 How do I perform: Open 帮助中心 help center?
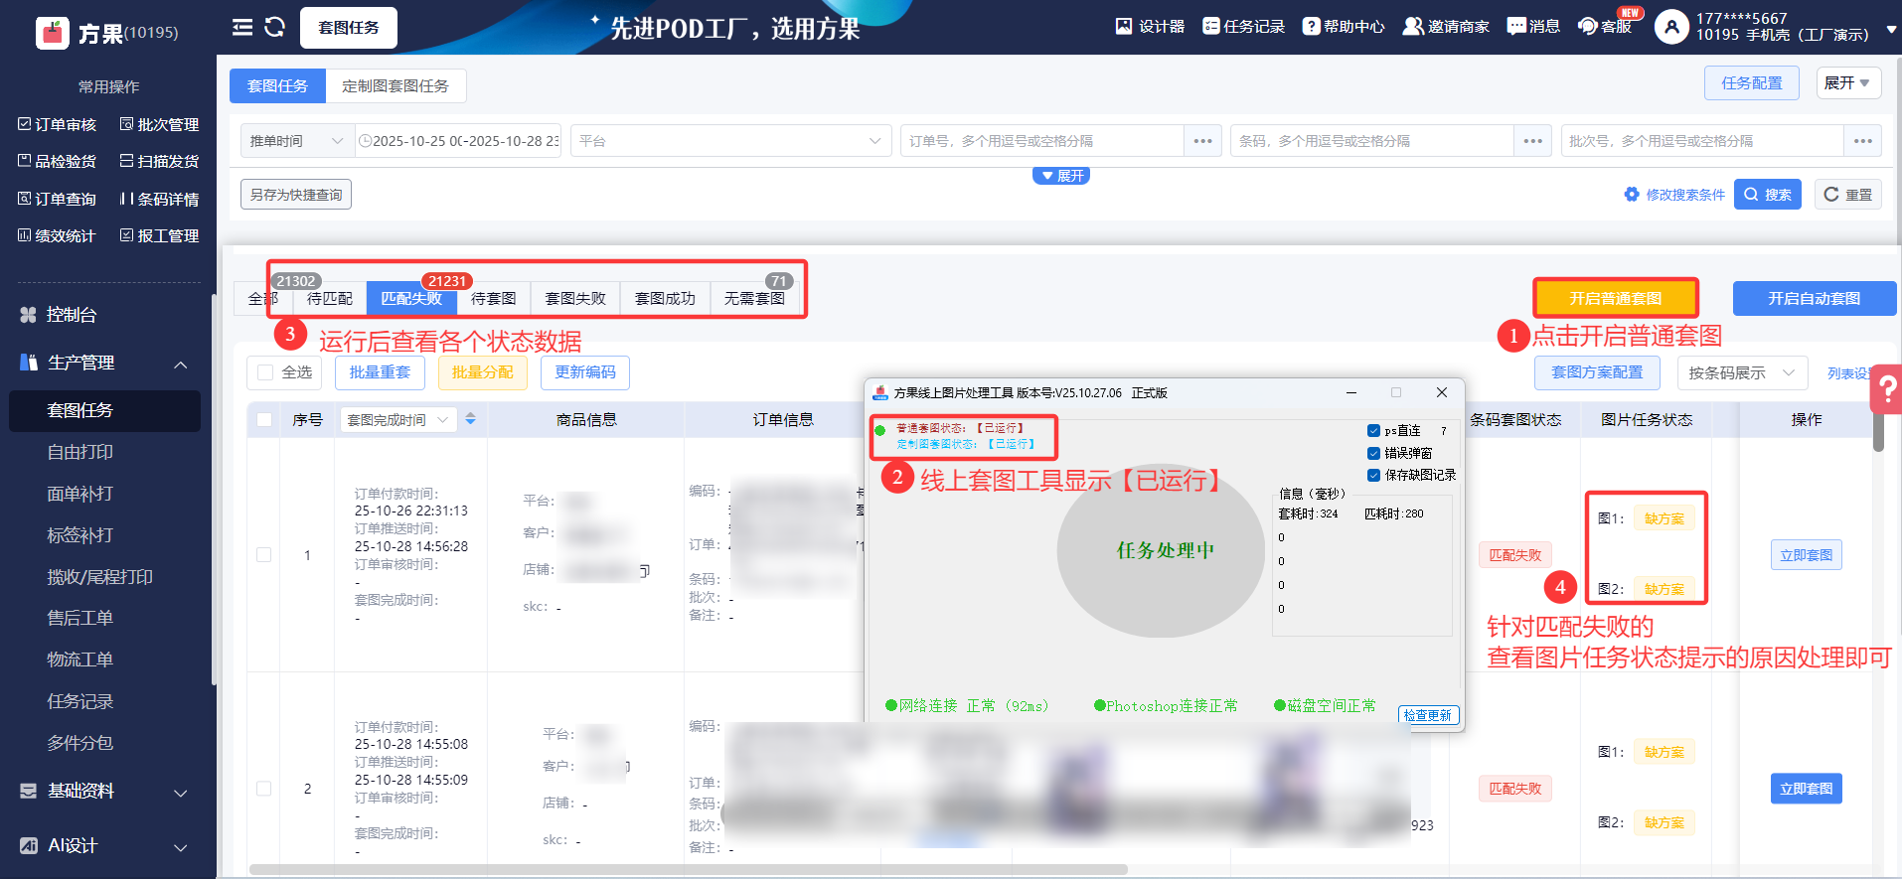coord(1344,27)
